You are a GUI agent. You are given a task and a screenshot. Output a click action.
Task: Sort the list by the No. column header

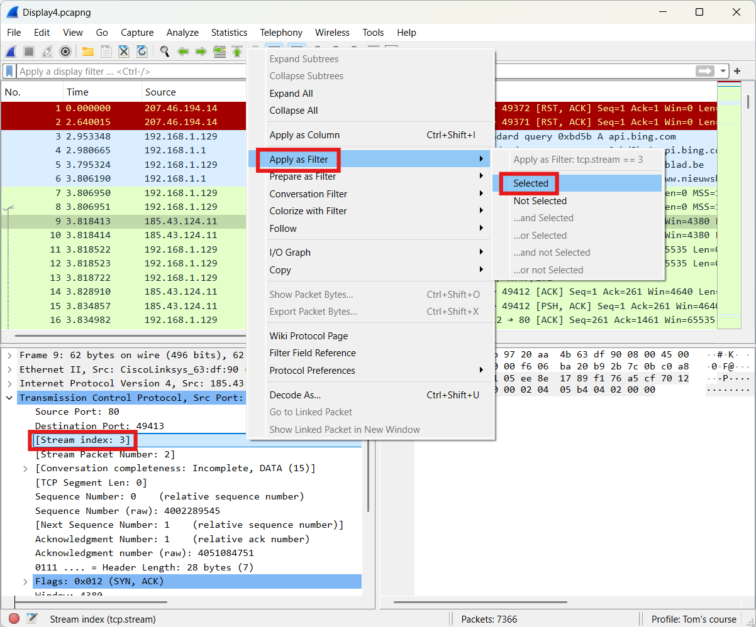click(x=31, y=92)
